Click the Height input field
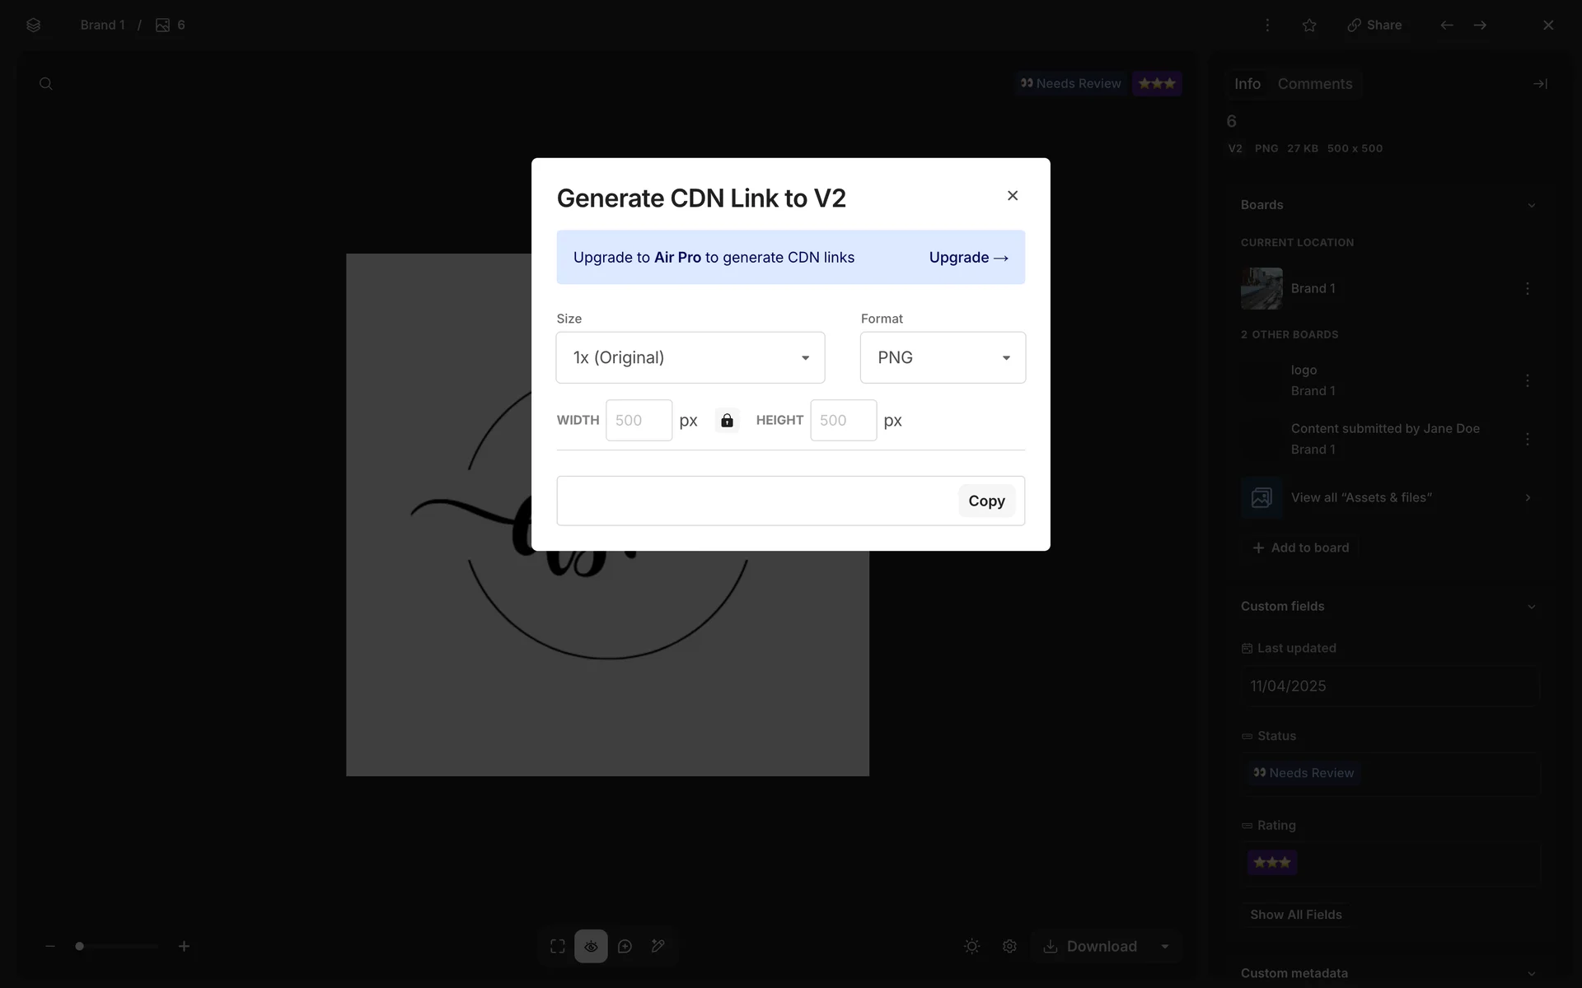This screenshot has width=1582, height=988. coord(842,421)
